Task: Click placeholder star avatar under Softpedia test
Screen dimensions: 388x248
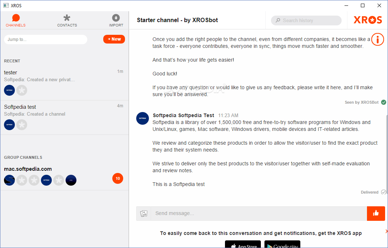Action: click(x=22, y=125)
